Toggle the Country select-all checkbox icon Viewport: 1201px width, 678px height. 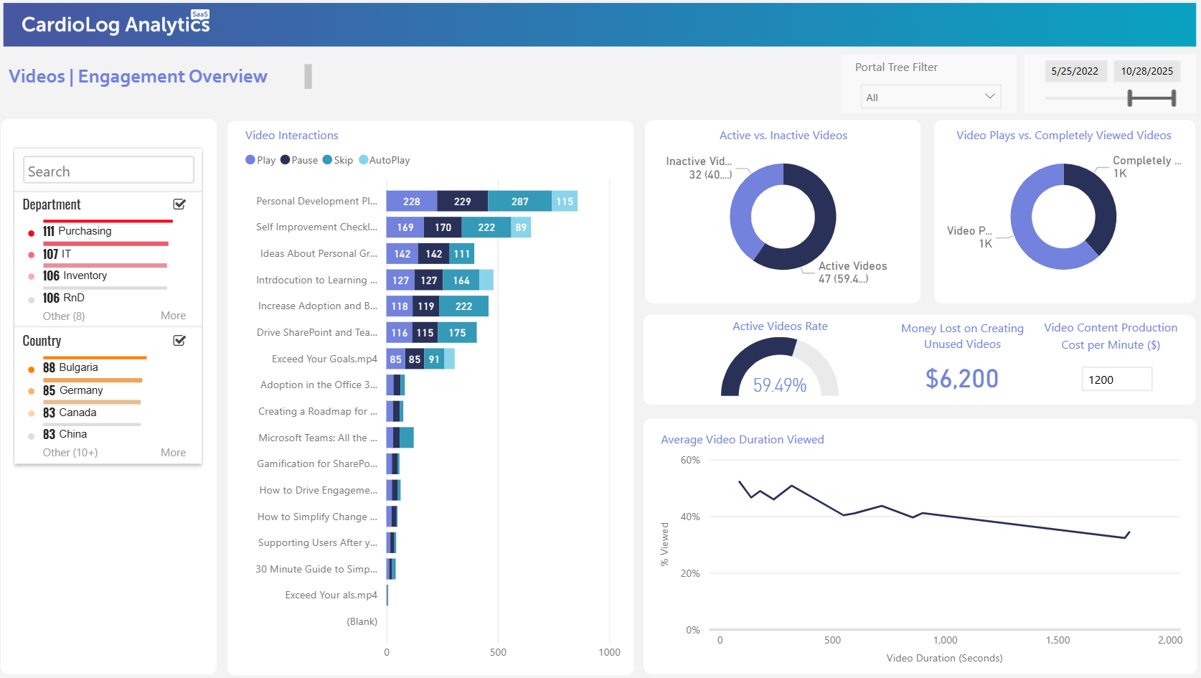(x=179, y=341)
